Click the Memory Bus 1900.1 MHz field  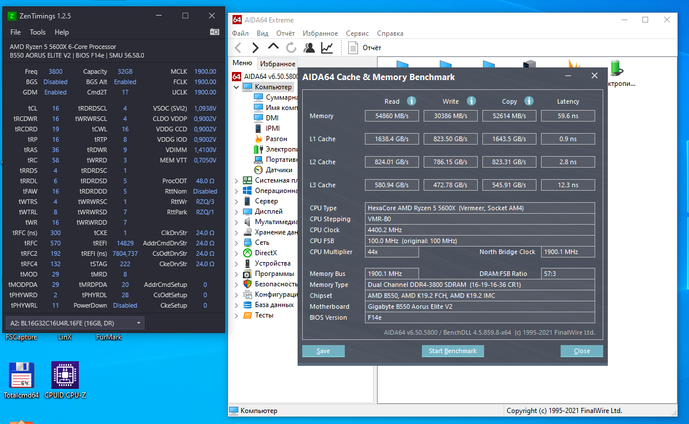[x=391, y=274]
